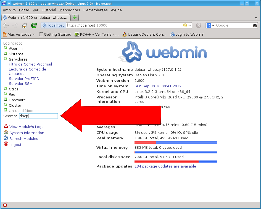The width and height of the screenshot is (261, 209).
Task: Reload the page with green refresh icon
Action: click(34, 25)
